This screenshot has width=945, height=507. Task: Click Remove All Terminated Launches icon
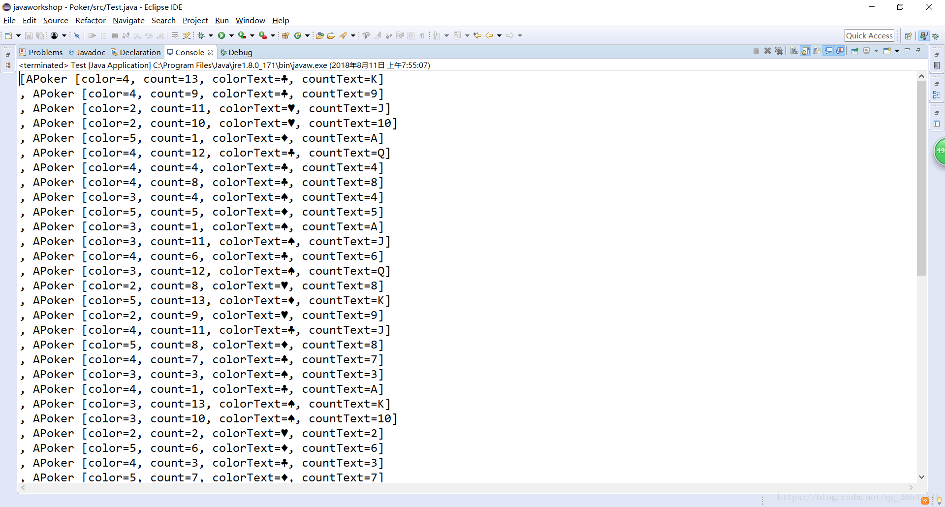(x=779, y=51)
